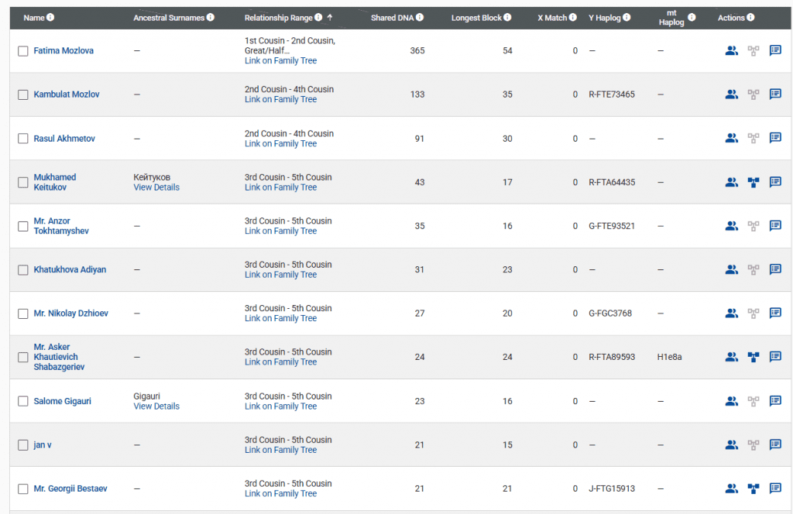The height and width of the screenshot is (514, 793).
Task: Click Link on Family Tree for Rasul Akhmetov
Action: tap(280, 144)
